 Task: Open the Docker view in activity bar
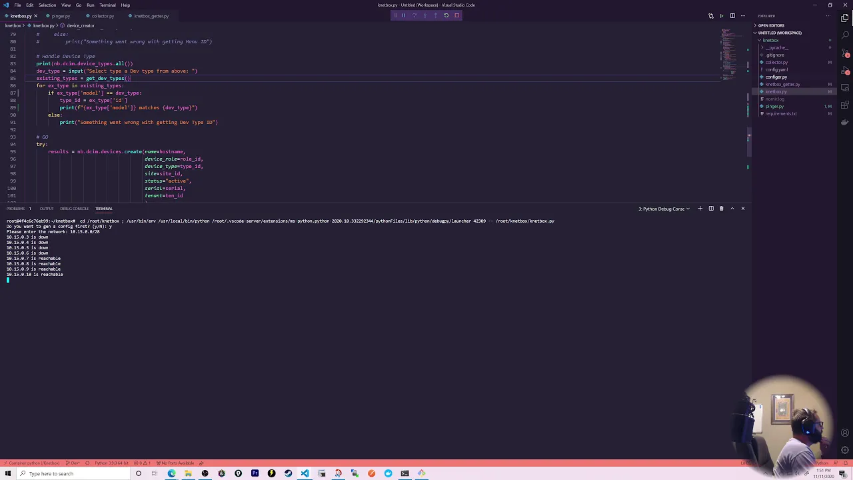pyautogui.click(x=845, y=122)
